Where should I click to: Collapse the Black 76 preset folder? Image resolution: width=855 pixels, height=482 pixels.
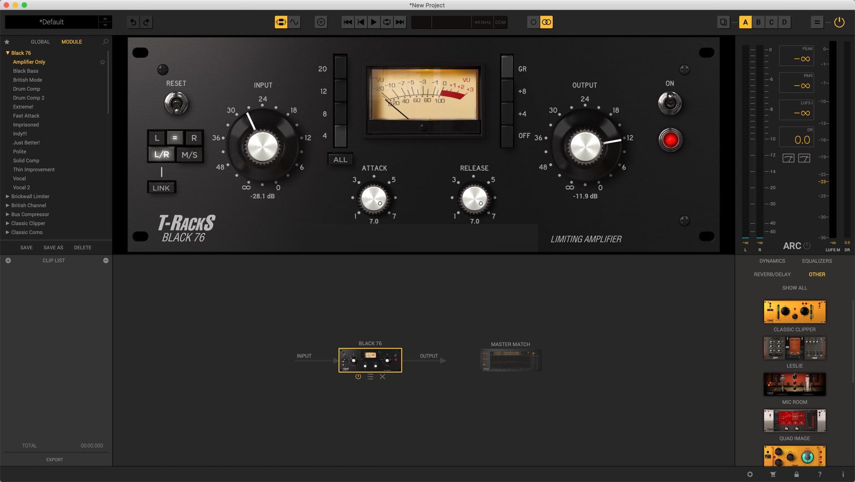click(8, 53)
